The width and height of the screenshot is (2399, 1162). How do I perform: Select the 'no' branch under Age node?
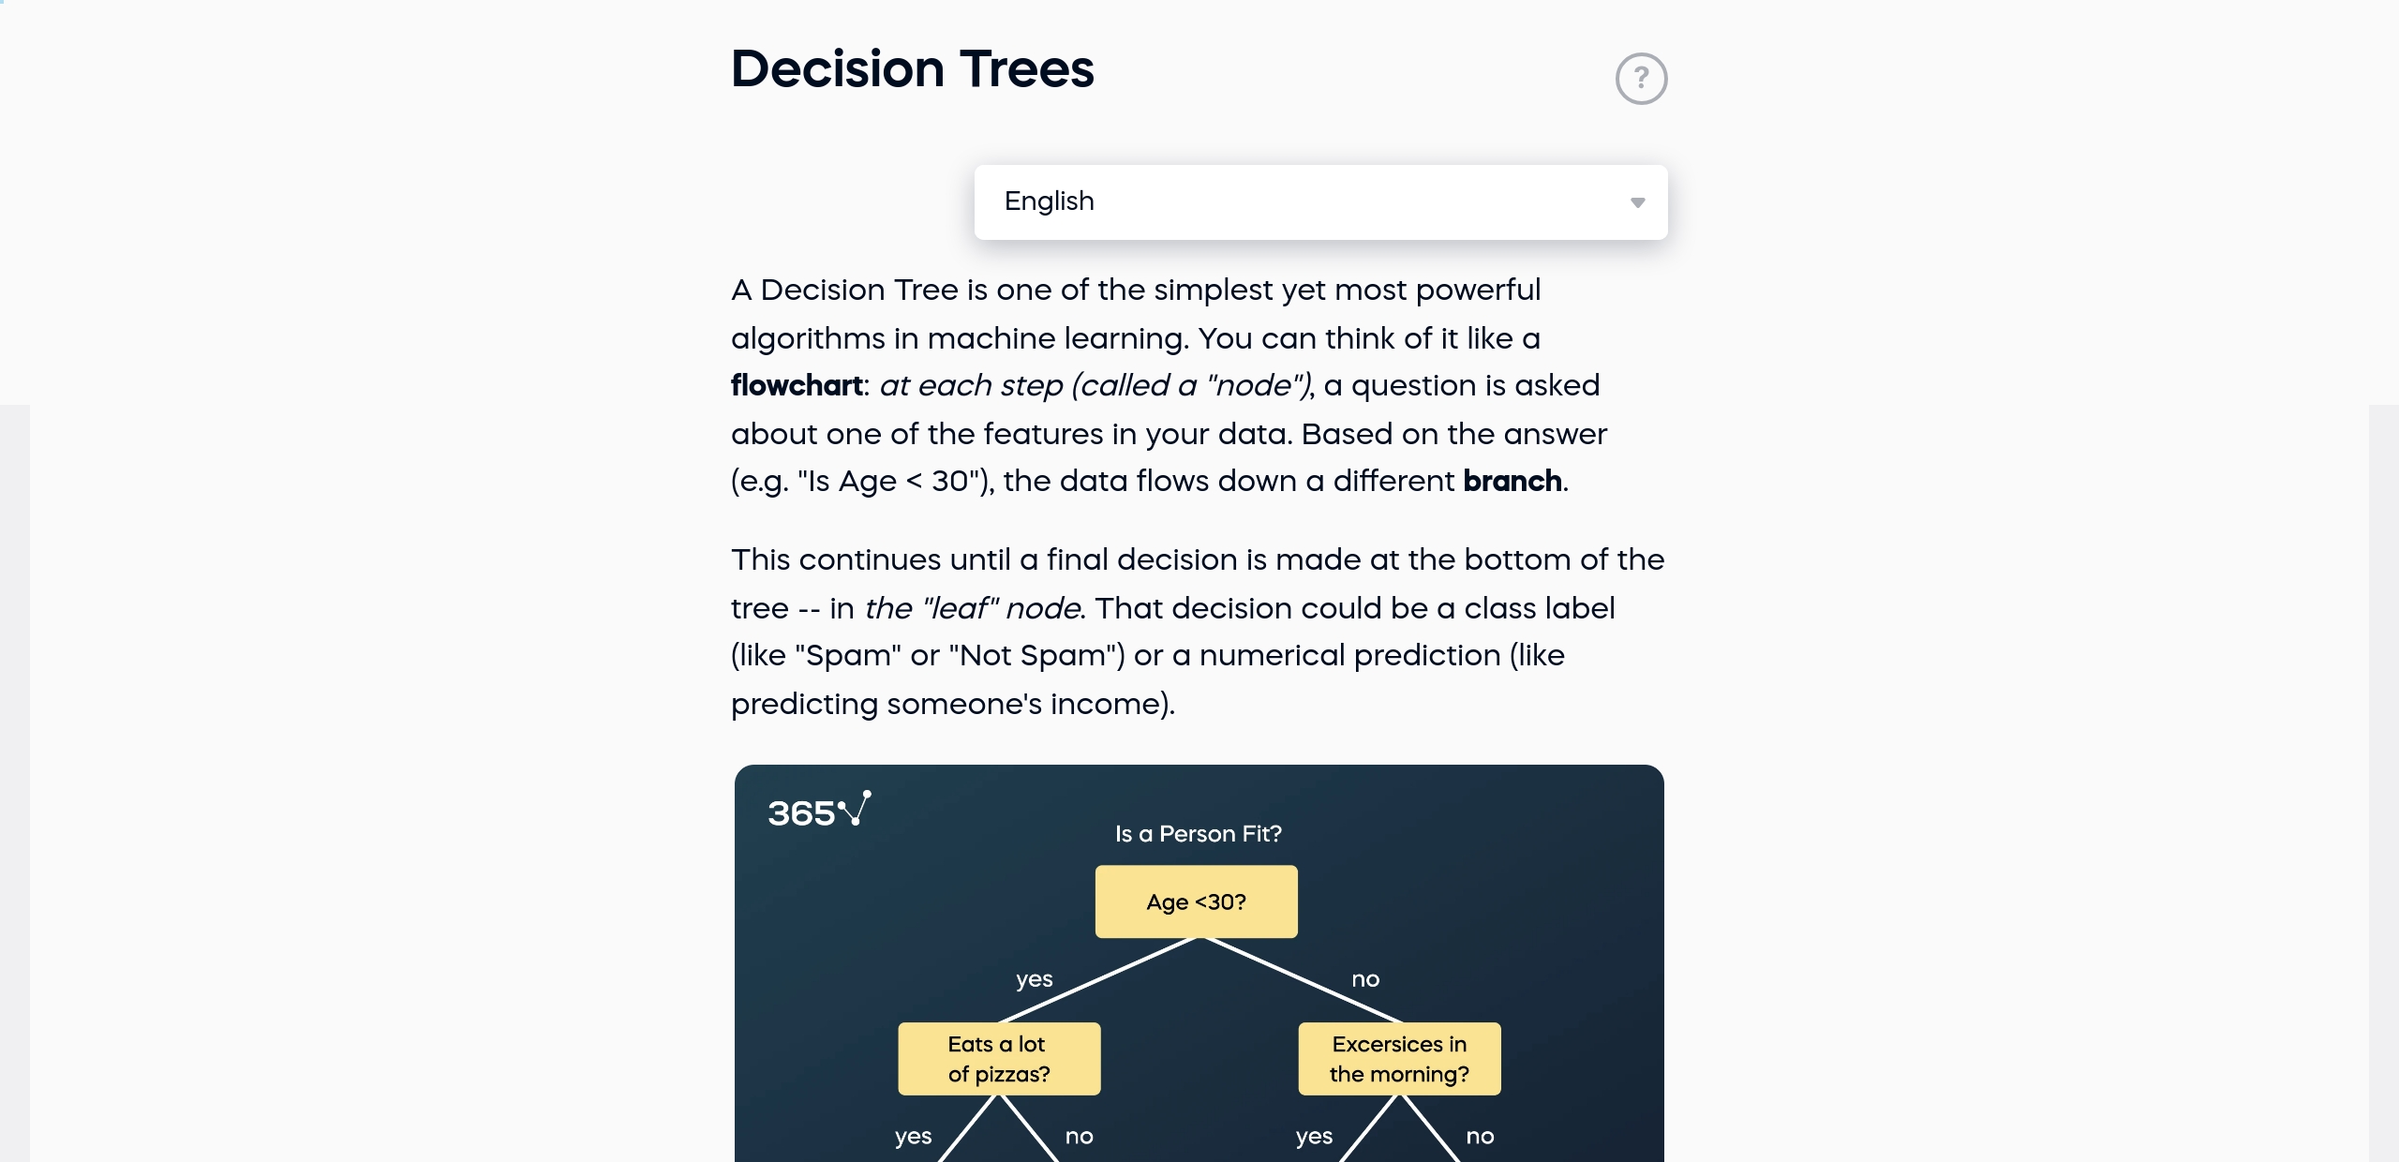1365,979
